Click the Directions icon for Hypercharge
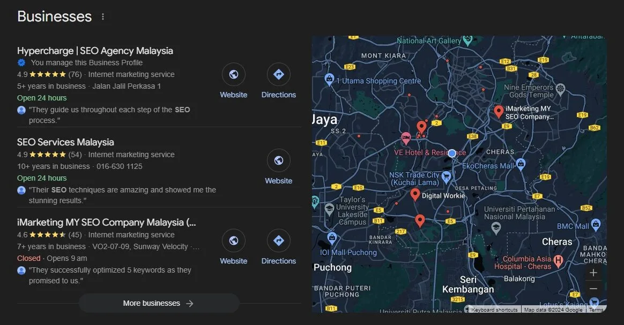The image size is (624, 325). click(279, 74)
